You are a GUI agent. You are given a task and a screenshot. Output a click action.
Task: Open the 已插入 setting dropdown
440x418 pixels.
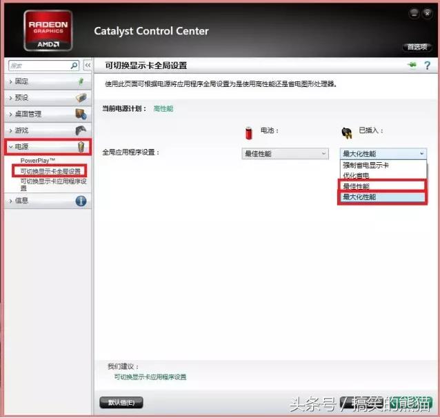point(383,153)
